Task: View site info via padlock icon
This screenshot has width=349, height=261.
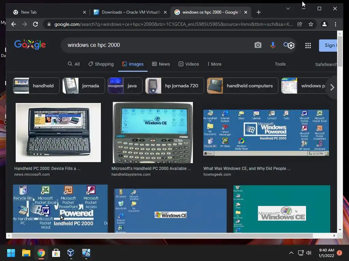Action: pos(49,24)
